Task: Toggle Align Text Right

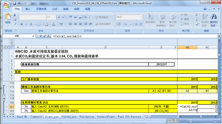Action: pos(80,24)
